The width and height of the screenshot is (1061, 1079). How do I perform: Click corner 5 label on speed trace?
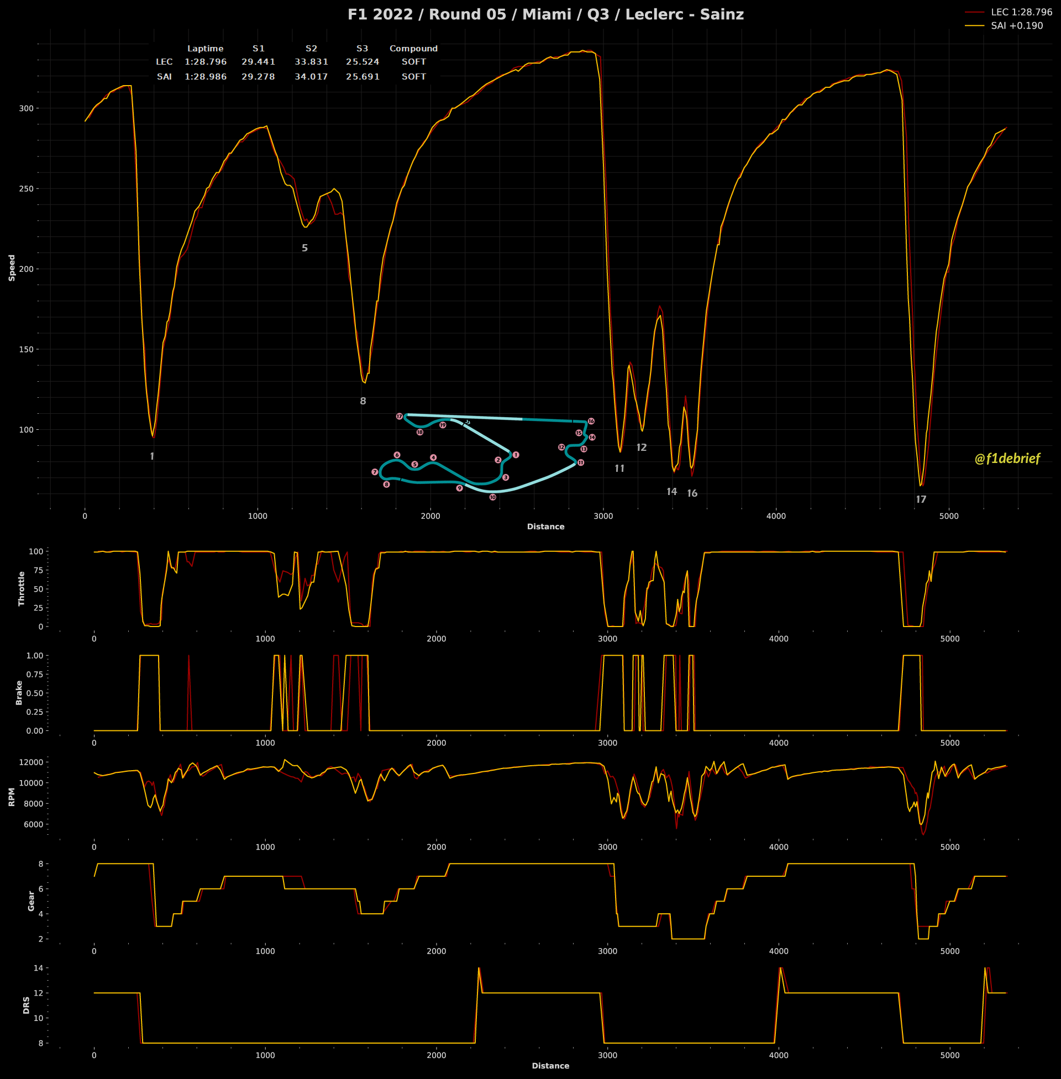[305, 248]
